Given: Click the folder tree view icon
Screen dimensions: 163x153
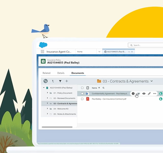Looking at the screenshot, I should [x=46, y=81].
